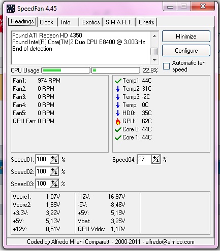Open the Configure dialog
Viewport: 220px width, 251px height.
pos(186,51)
